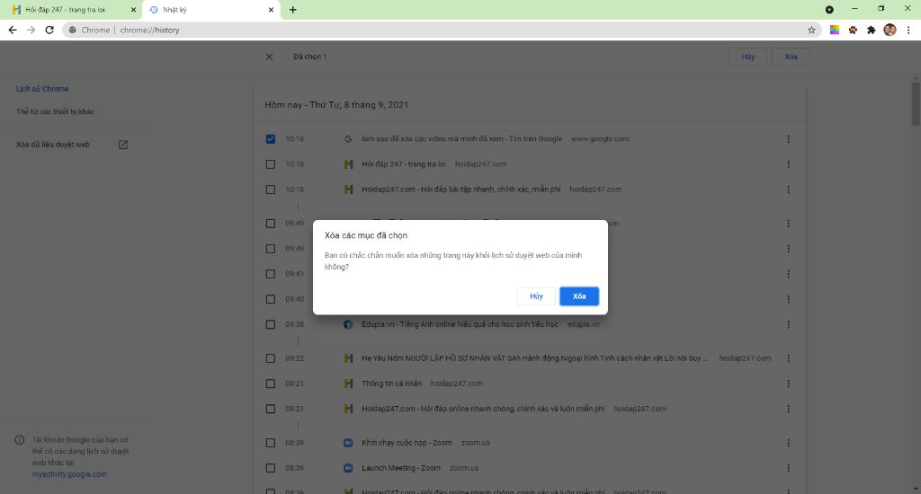Tick checkbox for Thông tin cá nhân entry

(270, 384)
